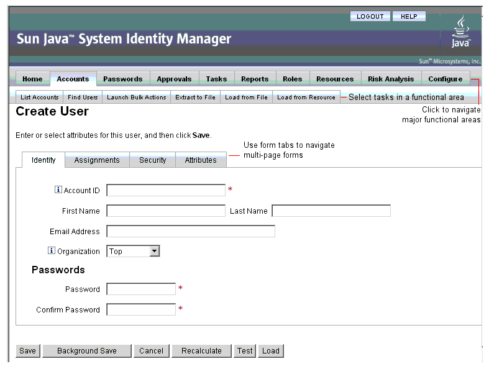
Task: Switch to the Assignments form tab
Action: pos(97,160)
